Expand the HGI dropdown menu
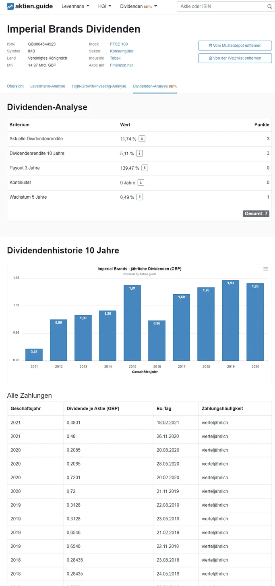This screenshot has width=275, height=586. [x=105, y=6]
